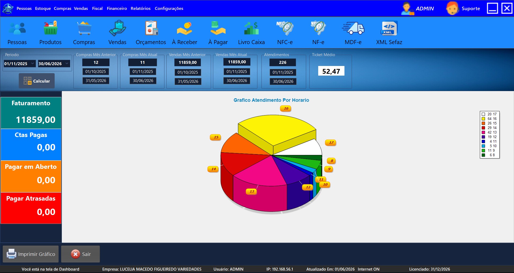Open the À Pagar icon
The height and width of the screenshot is (273, 514).
click(x=218, y=28)
